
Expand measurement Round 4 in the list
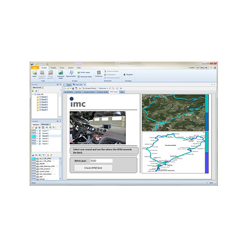pyautogui.click(x=37, y=139)
